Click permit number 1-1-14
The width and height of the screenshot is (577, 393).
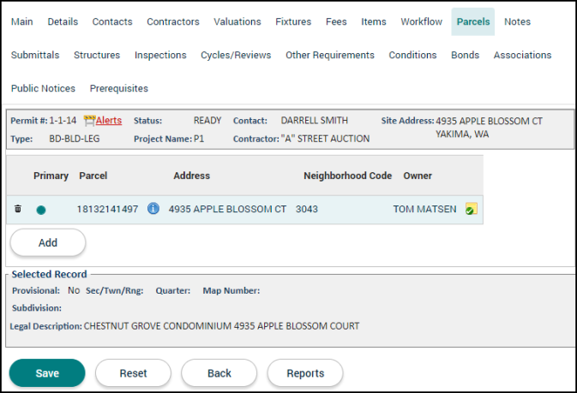pyautogui.click(x=63, y=121)
